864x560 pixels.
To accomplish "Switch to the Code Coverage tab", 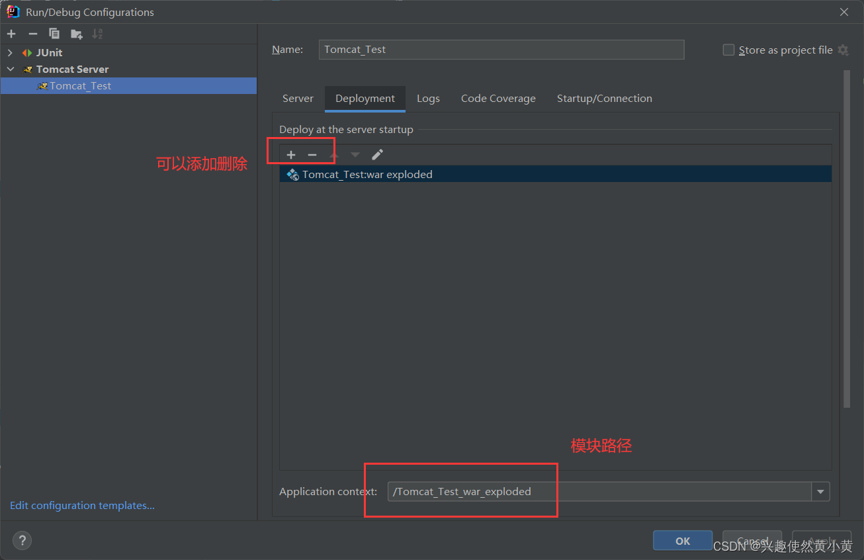I will [x=498, y=99].
